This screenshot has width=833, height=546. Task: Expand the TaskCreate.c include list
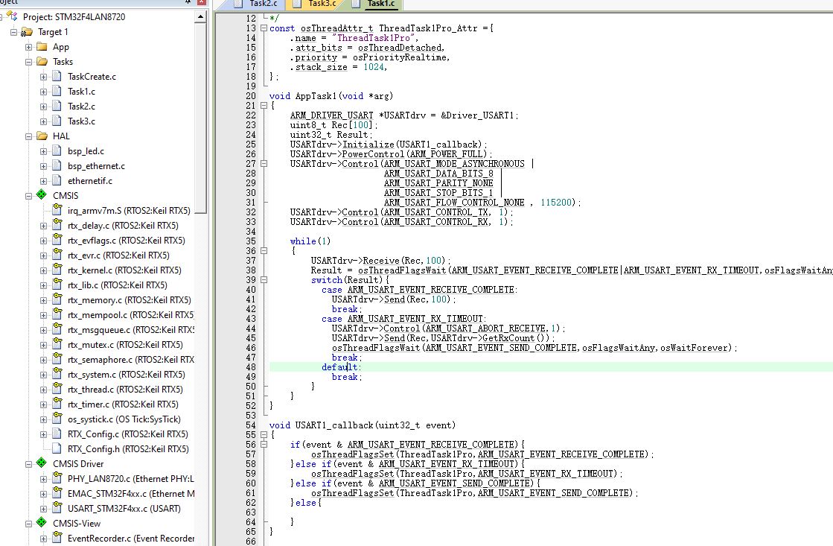44,77
